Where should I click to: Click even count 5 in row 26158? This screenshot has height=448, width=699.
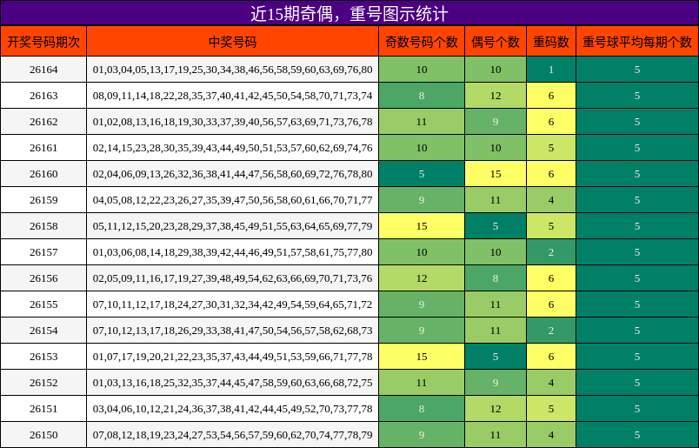[x=496, y=226]
